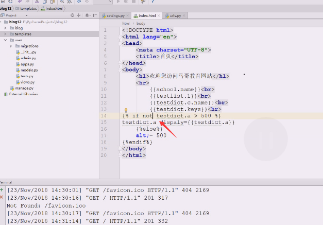Click line number 14 in the gutter
Image resolution: width=323 pixels, height=225 pixels.
104,116
